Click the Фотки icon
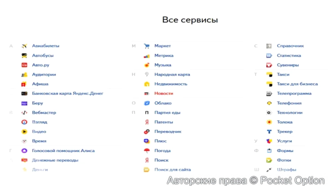The height and width of the screenshot is (186, 328). tap(269, 160)
